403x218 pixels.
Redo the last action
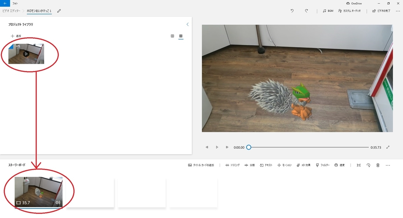307,11
